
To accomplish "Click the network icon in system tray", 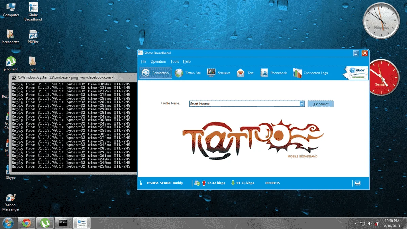I will (362, 223).
